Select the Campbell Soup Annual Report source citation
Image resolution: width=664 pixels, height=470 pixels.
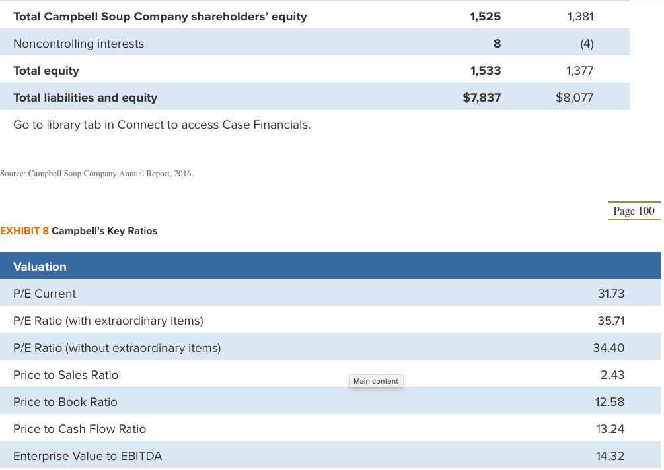(96, 173)
